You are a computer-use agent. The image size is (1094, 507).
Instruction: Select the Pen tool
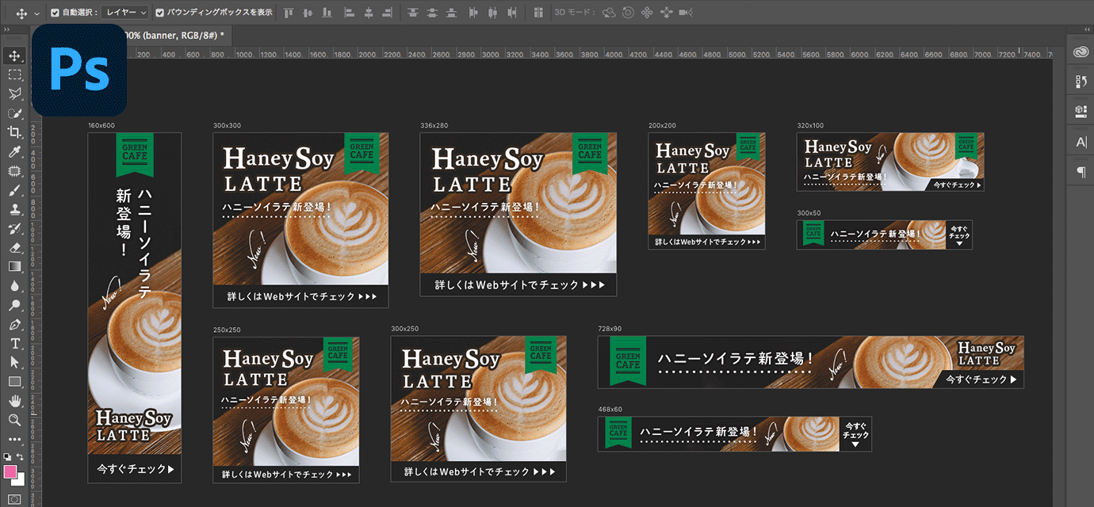(x=14, y=324)
